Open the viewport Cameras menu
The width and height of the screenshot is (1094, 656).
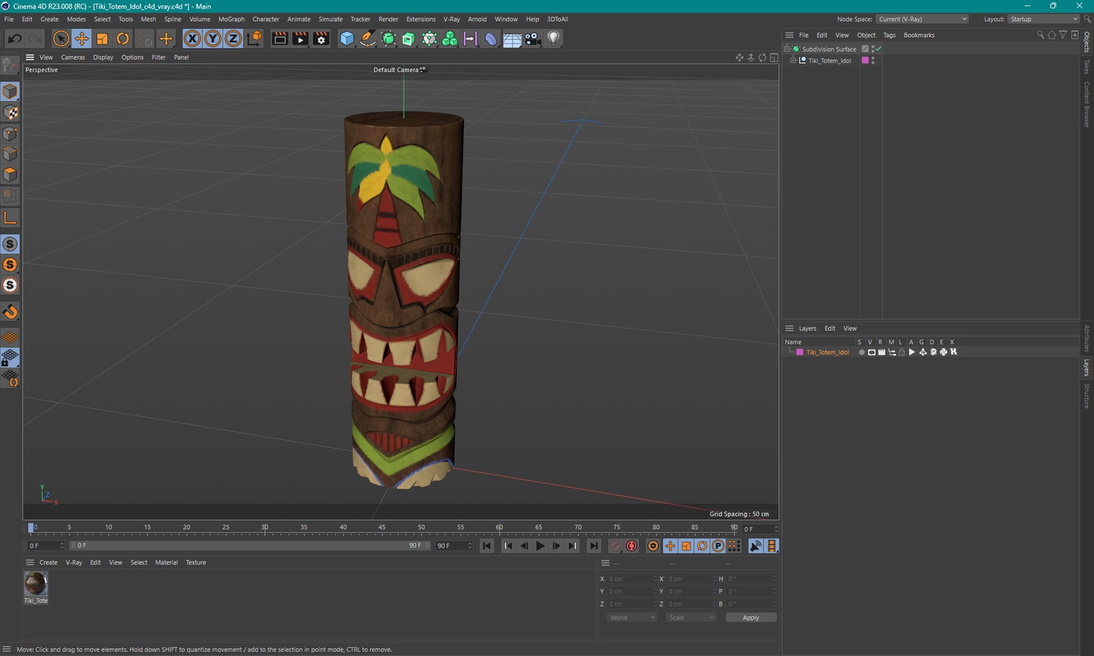[73, 58]
